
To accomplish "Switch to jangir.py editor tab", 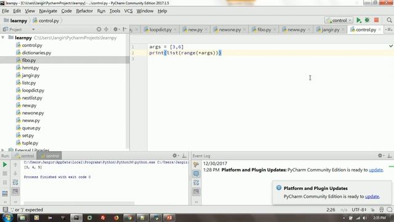I will [331, 30].
